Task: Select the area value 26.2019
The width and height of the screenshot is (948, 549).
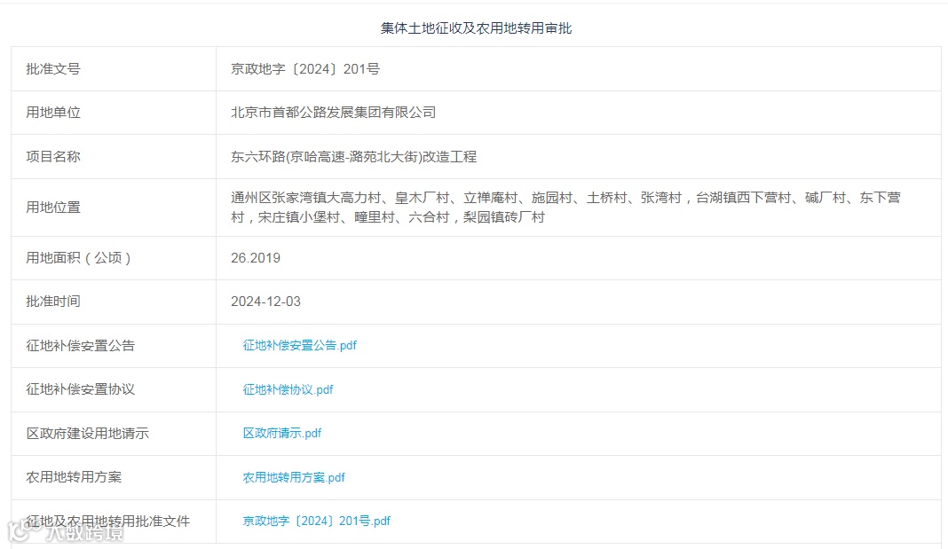Action: (x=255, y=258)
